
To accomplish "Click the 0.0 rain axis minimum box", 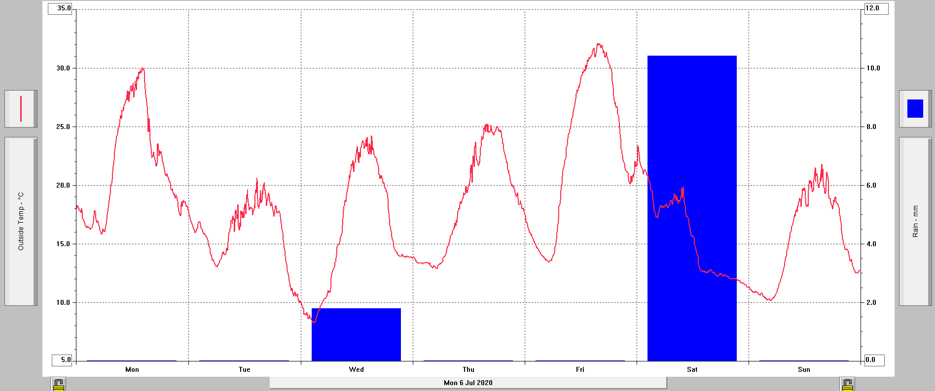I will pos(874,360).
